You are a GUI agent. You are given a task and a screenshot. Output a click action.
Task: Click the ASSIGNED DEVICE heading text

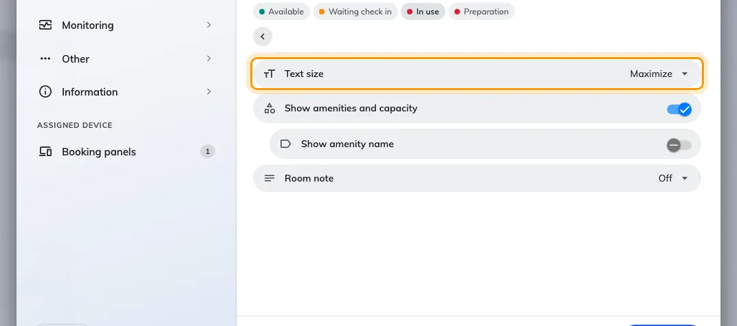click(x=75, y=125)
